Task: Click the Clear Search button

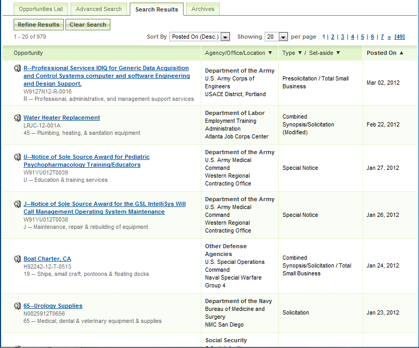Action: 88,25
